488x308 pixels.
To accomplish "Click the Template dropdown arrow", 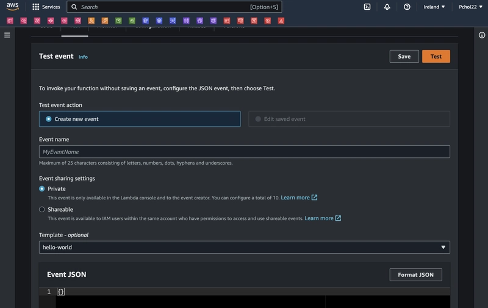I will tap(443, 248).
